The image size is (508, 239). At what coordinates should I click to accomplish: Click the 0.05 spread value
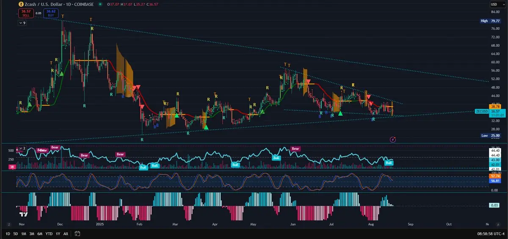click(x=39, y=14)
